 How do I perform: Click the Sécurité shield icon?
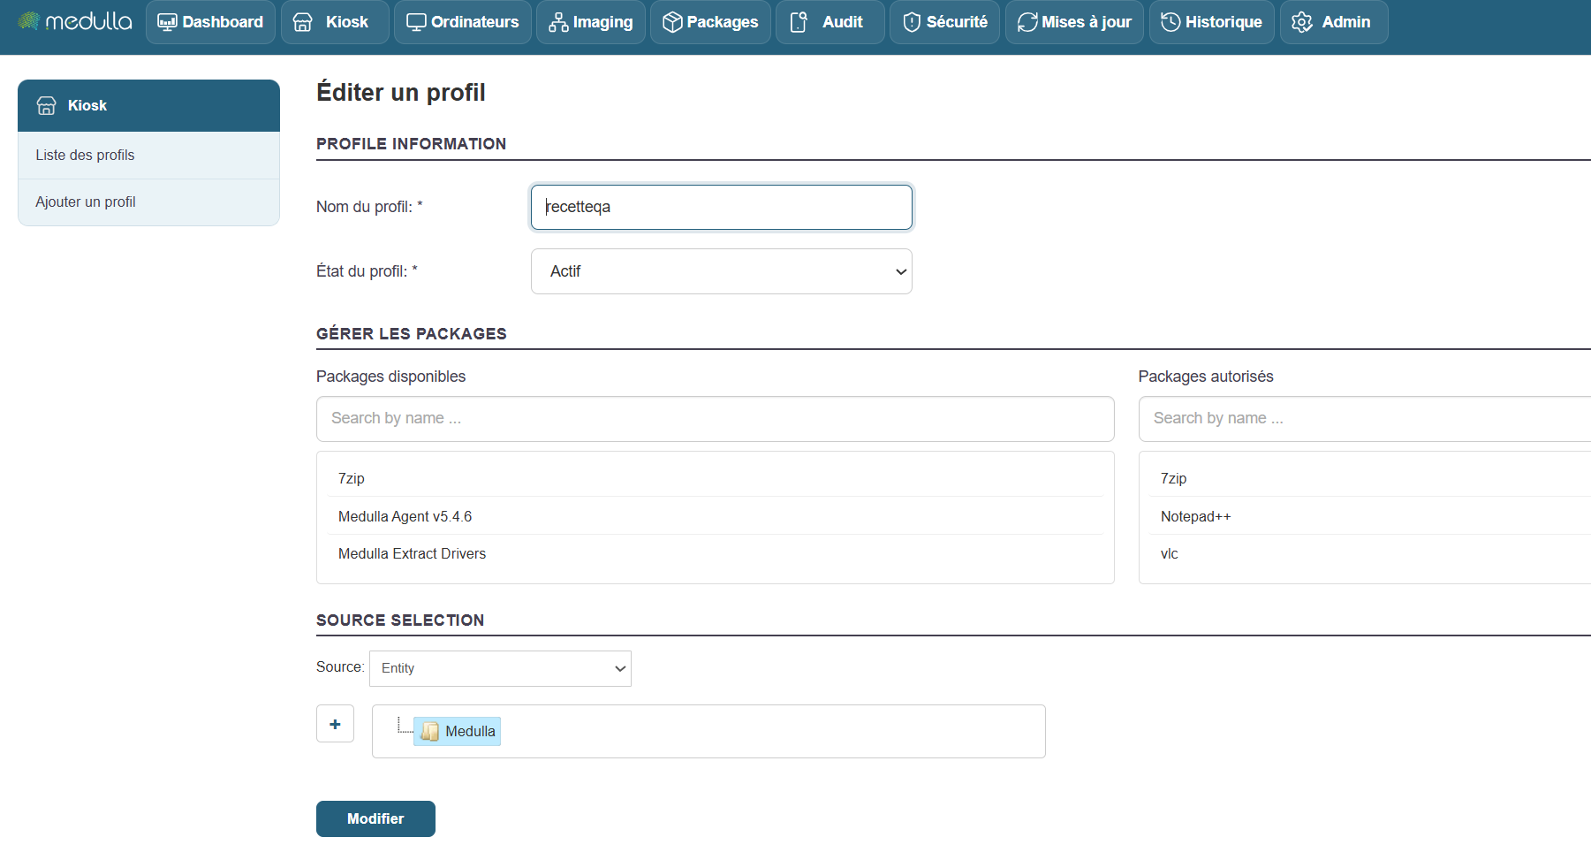[912, 22]
